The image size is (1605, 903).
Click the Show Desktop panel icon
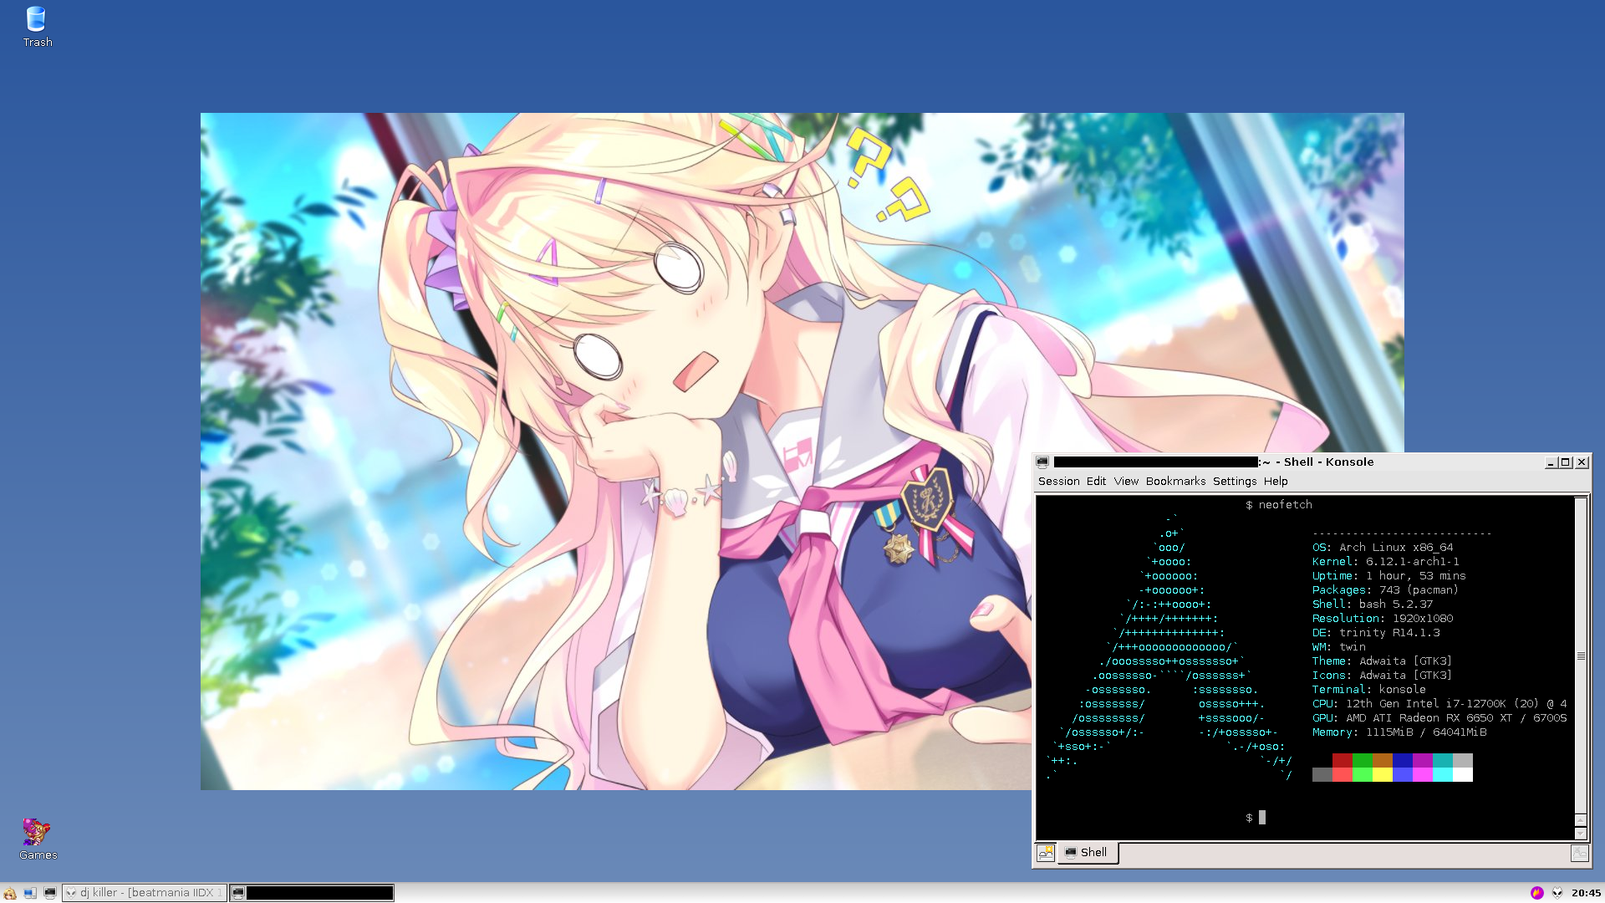pos(30,893)
